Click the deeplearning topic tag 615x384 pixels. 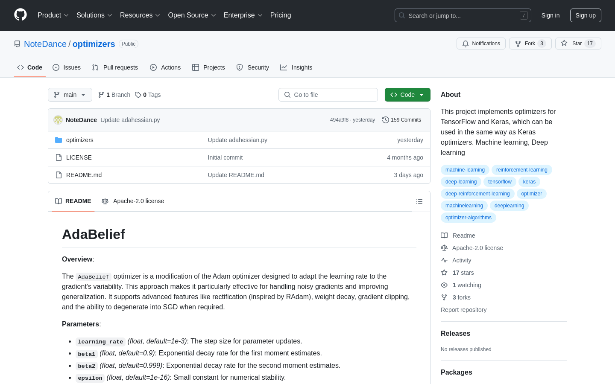click(509, 206)
